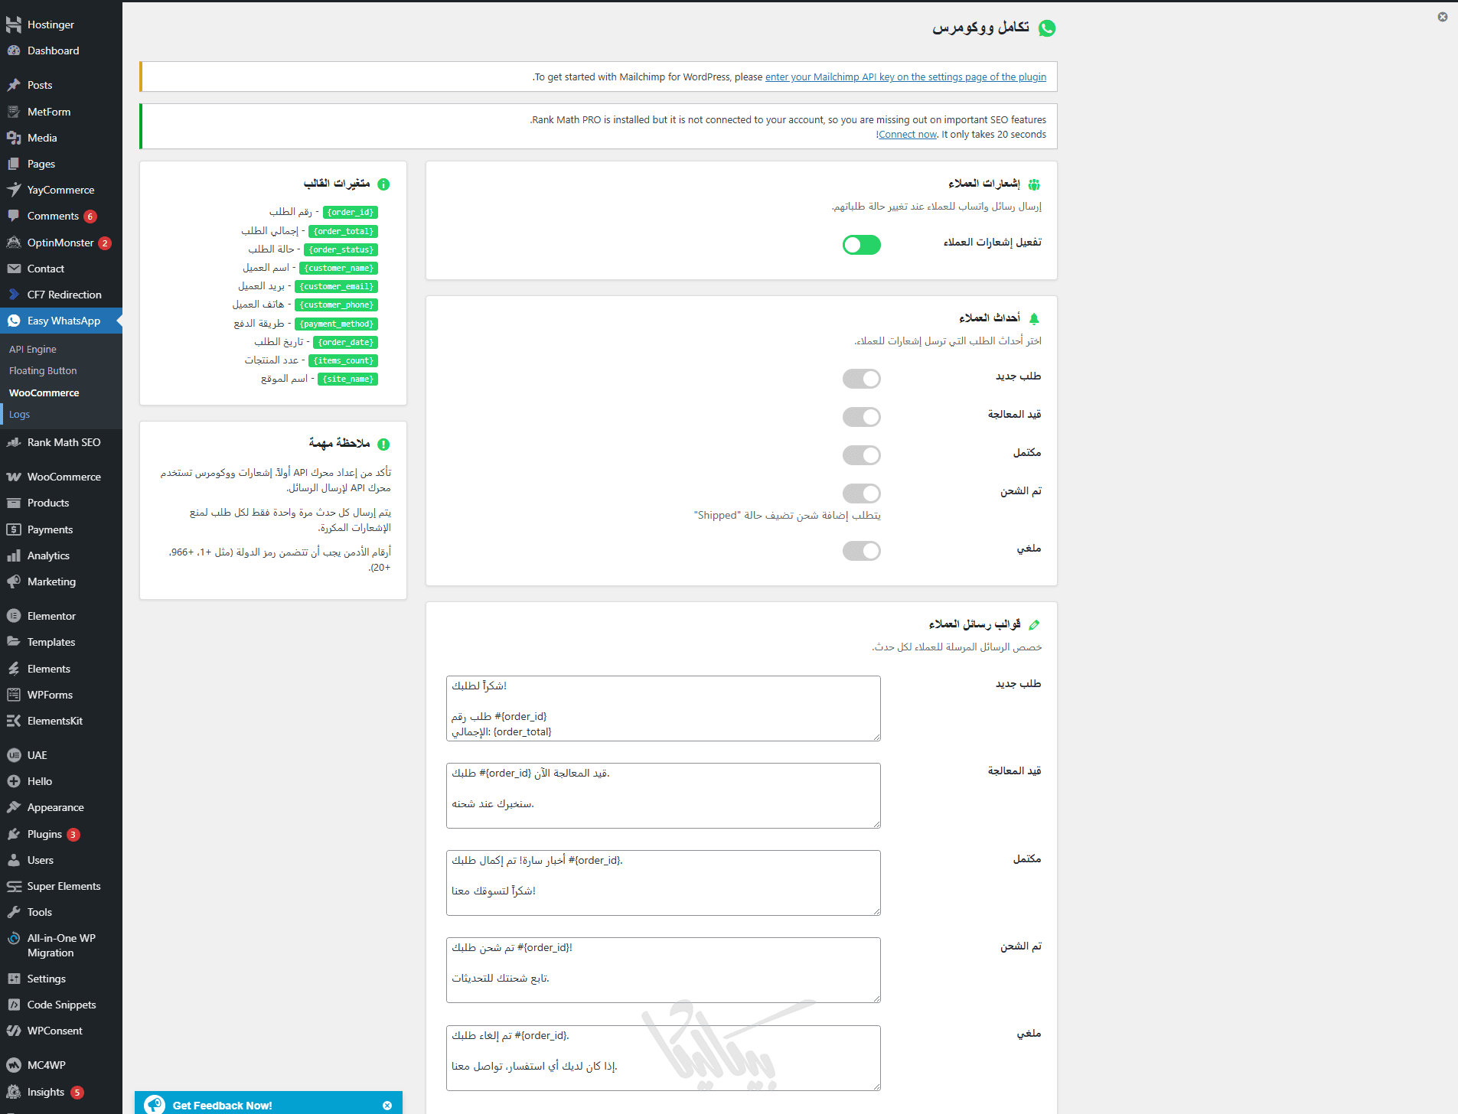Open Easy WhatsApp via its sidebar icon

[14, 321]
